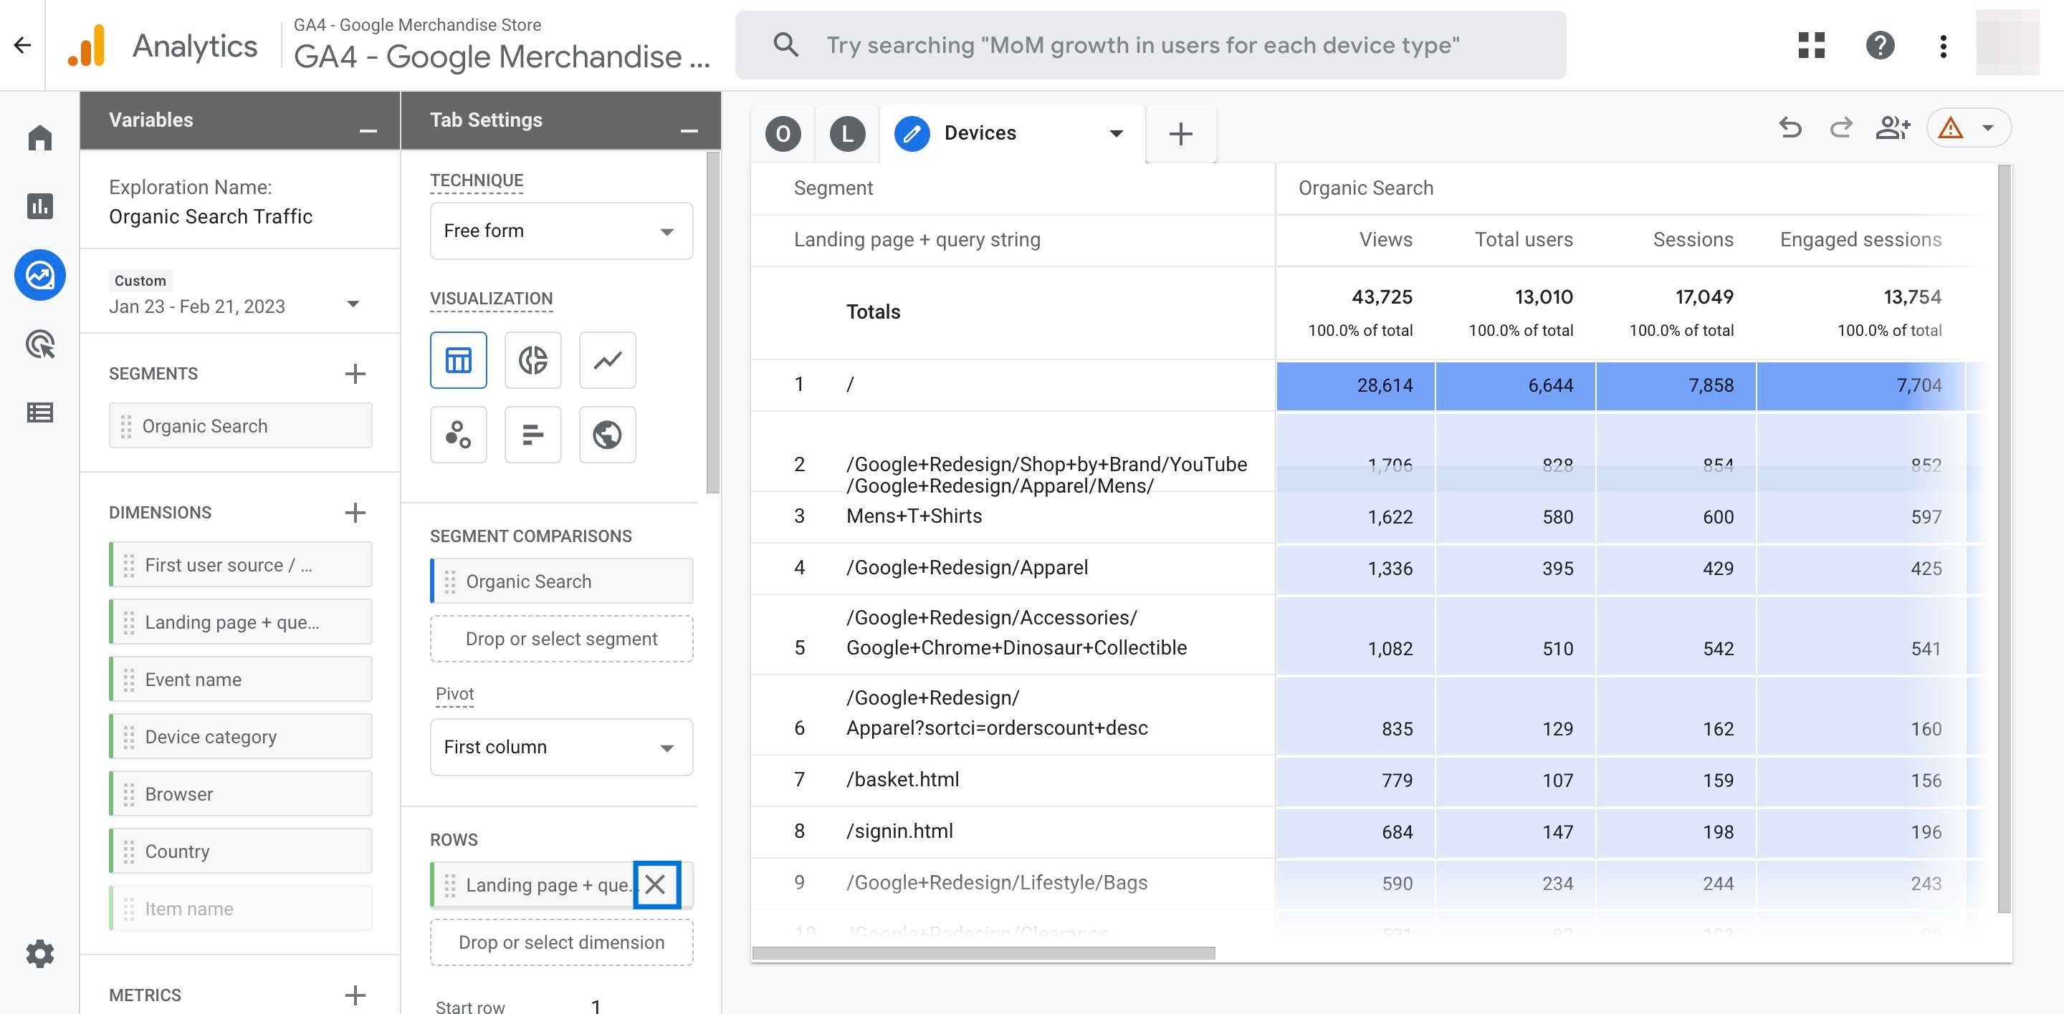
Task: Click Organic Search in Segment Comparisons
Action: 561,581
